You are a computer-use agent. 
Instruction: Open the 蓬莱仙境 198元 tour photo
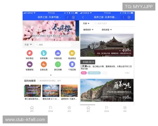[107, 90]
